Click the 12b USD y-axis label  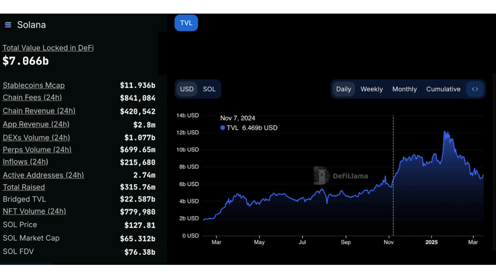188,132
